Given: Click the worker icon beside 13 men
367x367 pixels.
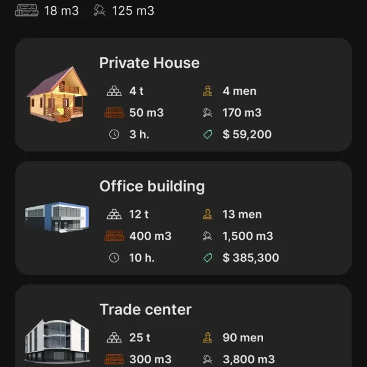Looking at the screenshot, I should click(207, 215).
